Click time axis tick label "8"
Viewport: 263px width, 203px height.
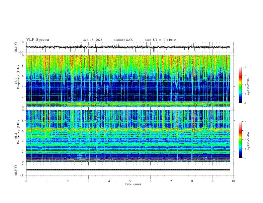(192, 181)
